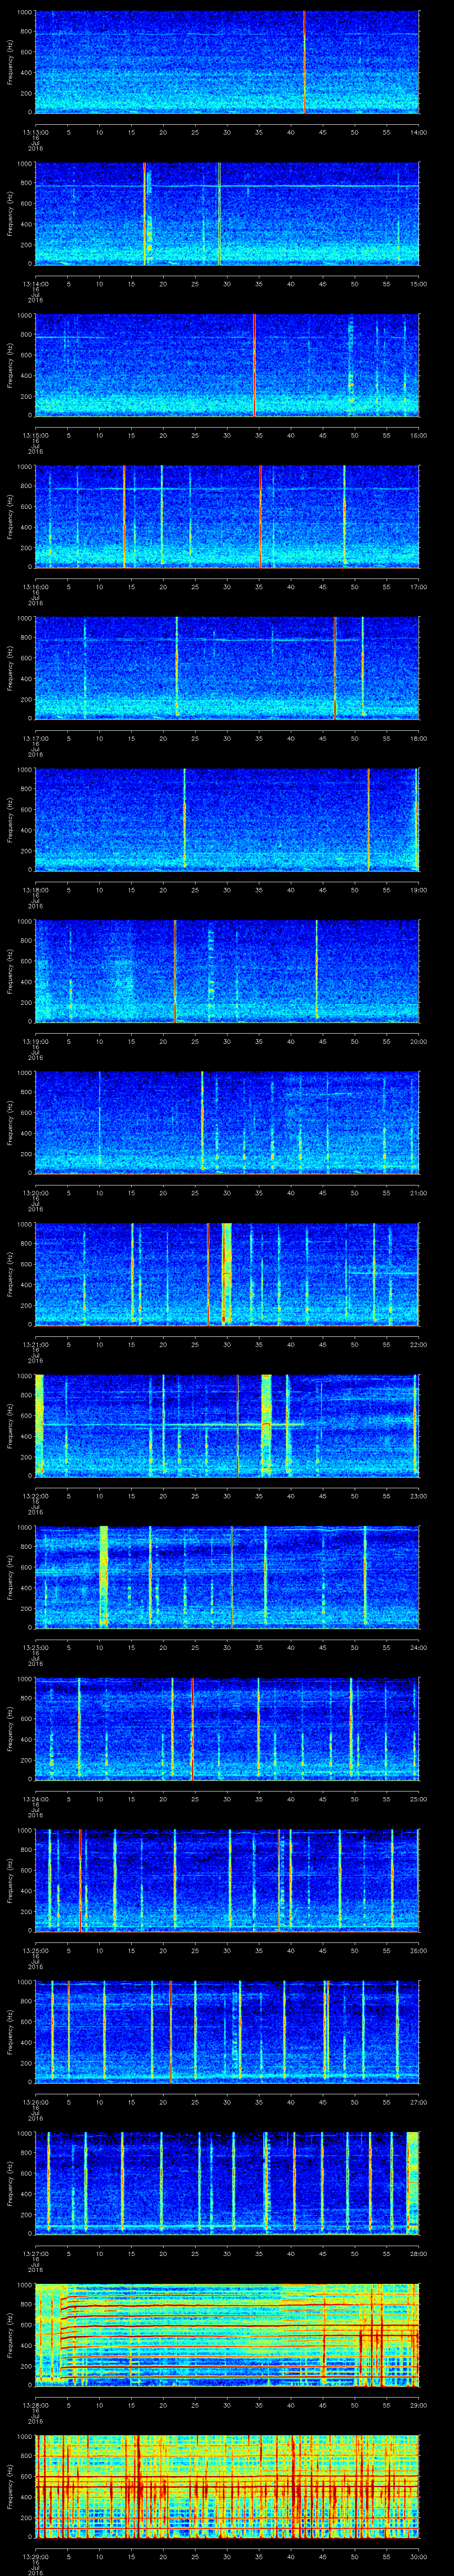Select the spectrogram panel starting at 13:13:00
Viewport: 454px width, 2576px height.
tap(227, 62)
